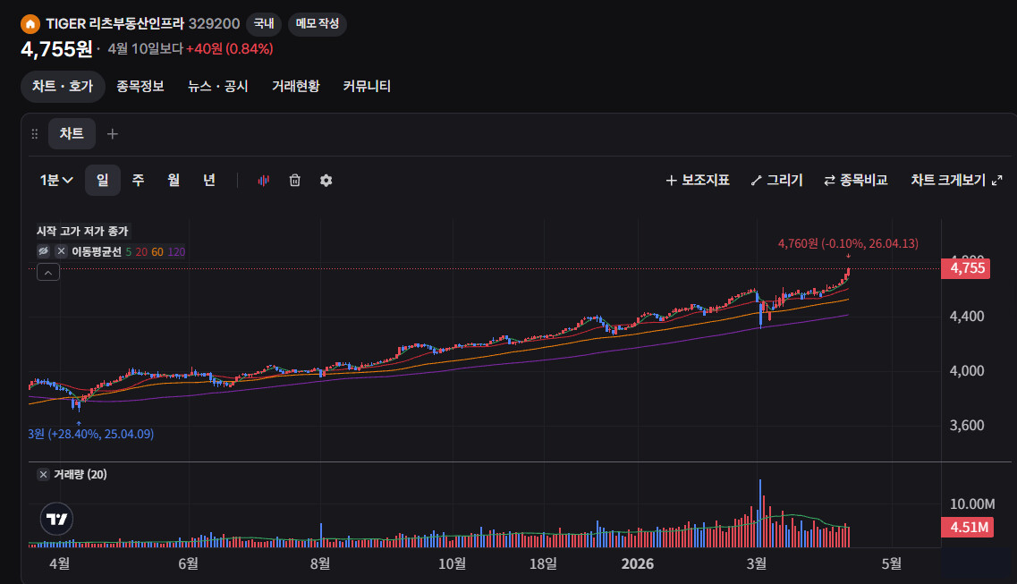The image size is (1017, 584).
Task: Click the 시작 고가 저가 종가 legend
Action: (x=82, y=231)
